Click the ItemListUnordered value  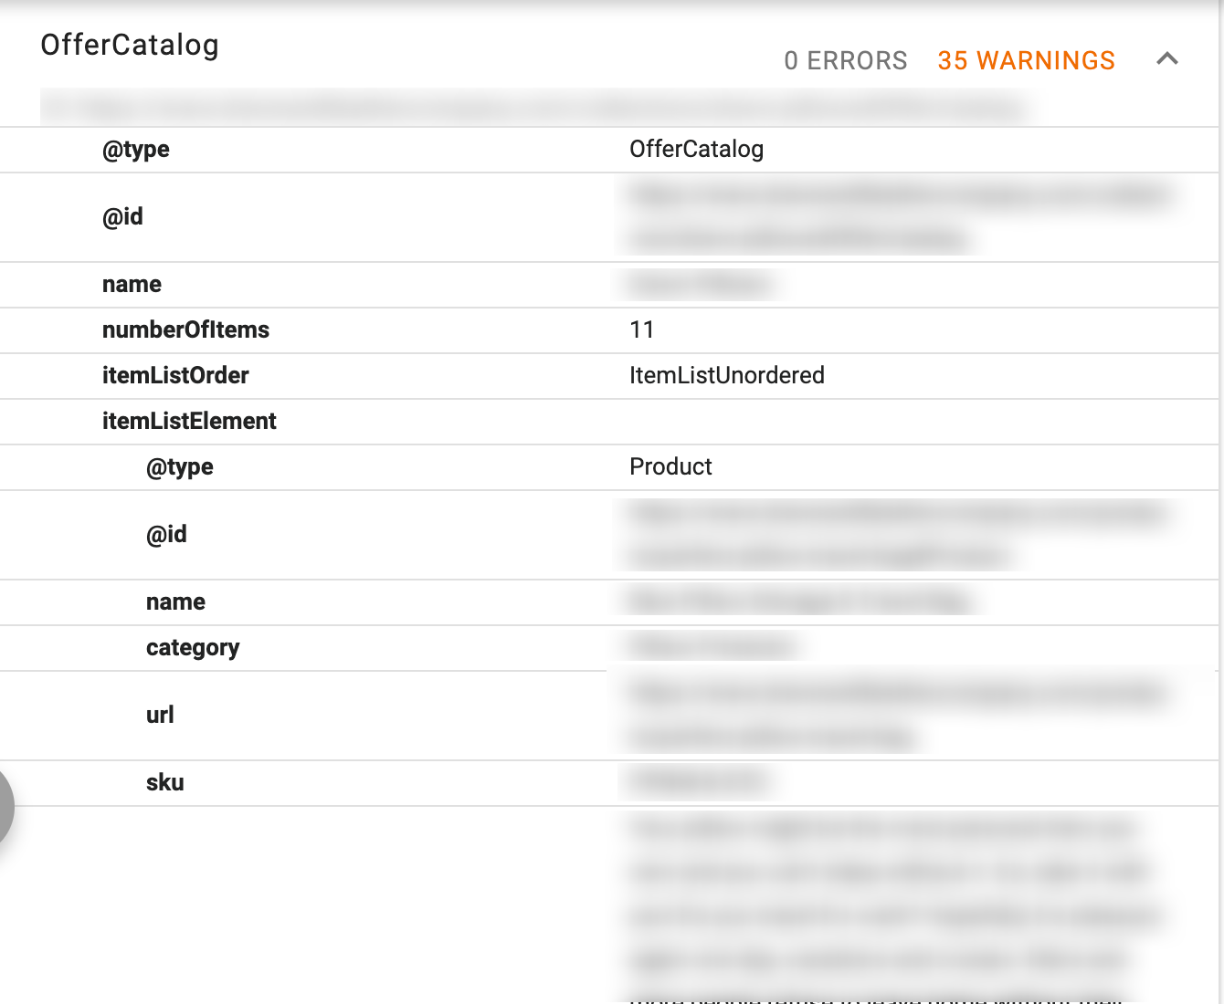pos(726,375)
